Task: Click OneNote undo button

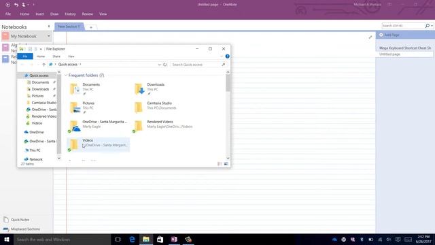Action: (16, 5)
